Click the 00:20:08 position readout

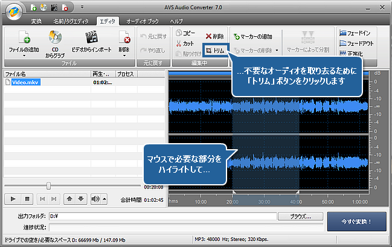tap(153, 187)
